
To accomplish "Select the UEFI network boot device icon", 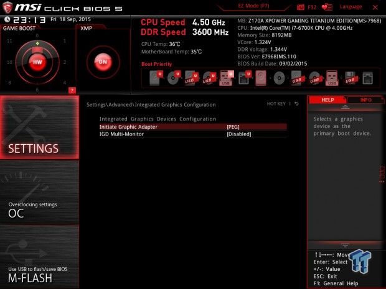I will coord(244,78).
